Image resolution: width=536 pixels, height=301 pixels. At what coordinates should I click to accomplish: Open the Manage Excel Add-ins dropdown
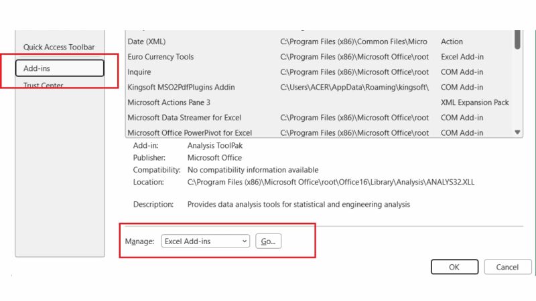pyautogui.click(x=205, y=241)
